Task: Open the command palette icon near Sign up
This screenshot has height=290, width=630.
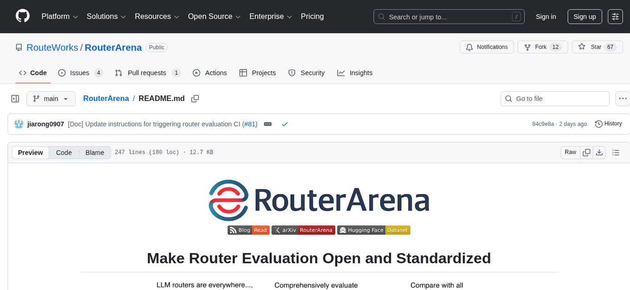Action: (615, 16)
